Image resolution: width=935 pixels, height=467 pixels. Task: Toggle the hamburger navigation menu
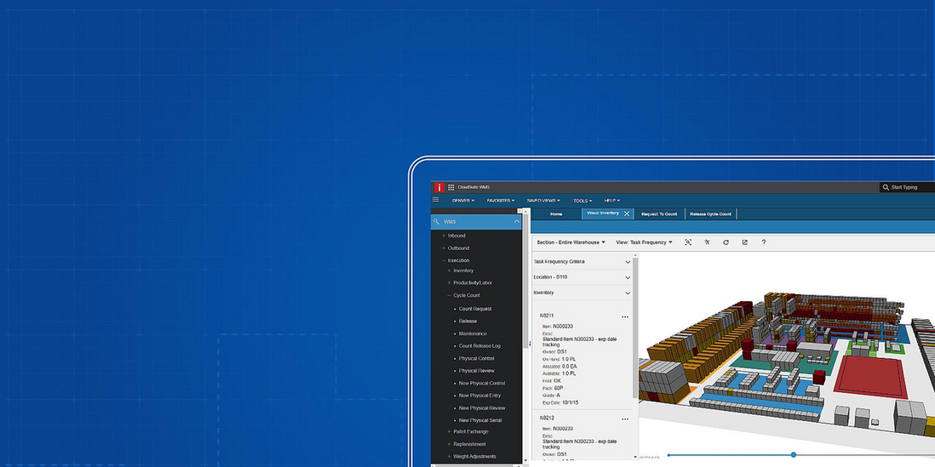click(436, 200)
